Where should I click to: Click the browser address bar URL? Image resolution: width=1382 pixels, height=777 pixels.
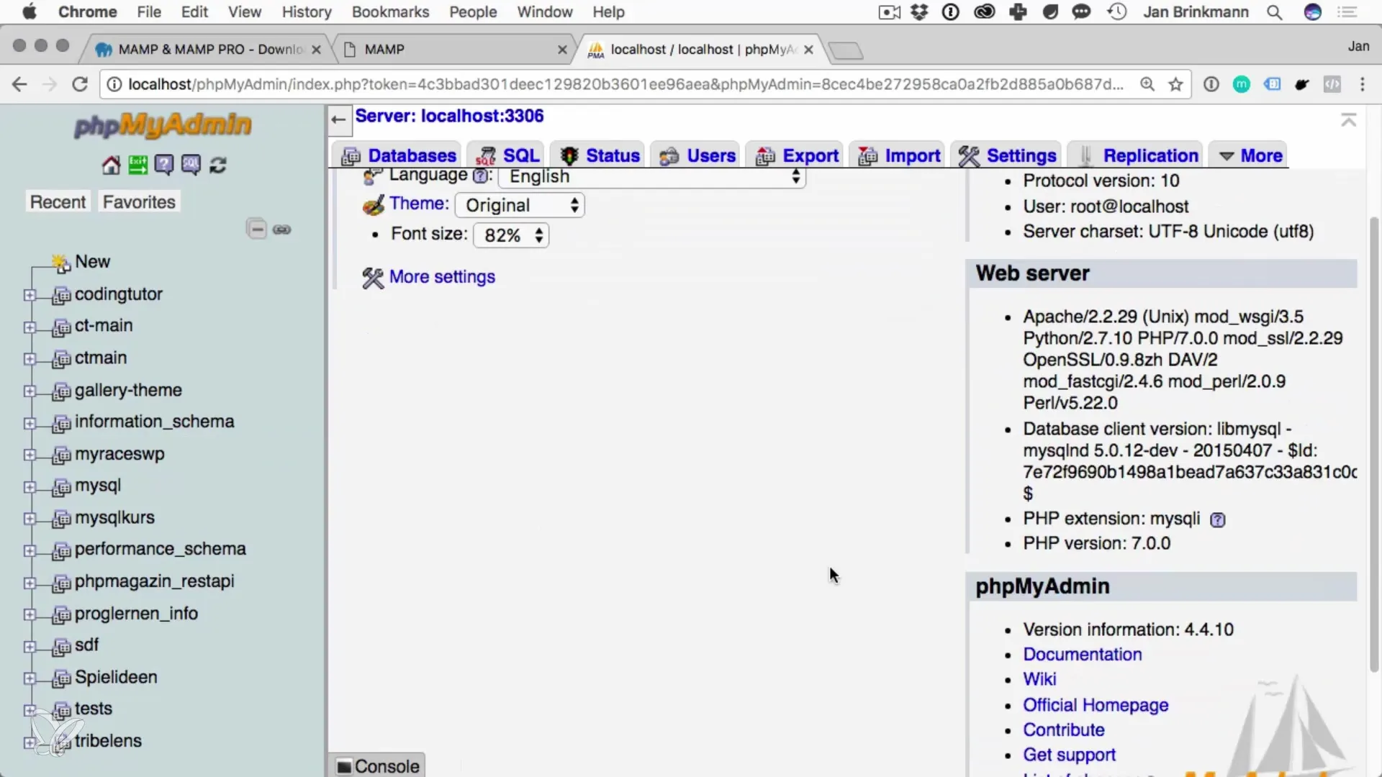point(625,84)
